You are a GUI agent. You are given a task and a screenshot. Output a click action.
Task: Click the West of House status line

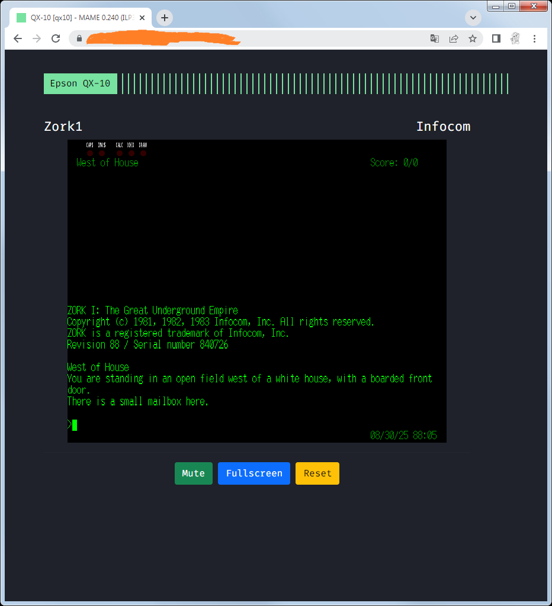[107, 163]
